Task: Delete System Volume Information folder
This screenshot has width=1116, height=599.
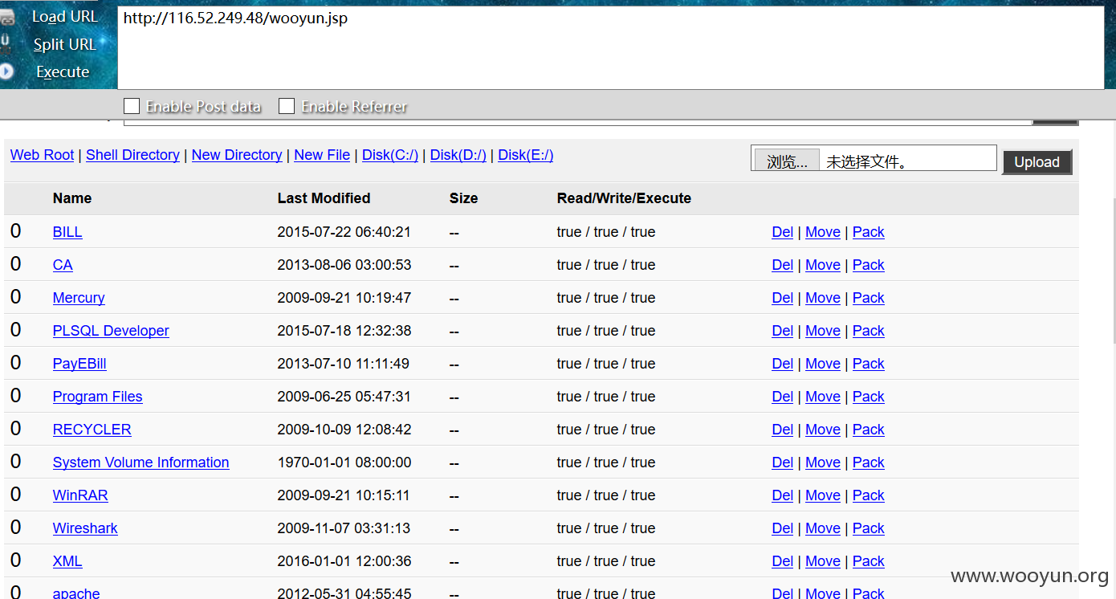Action: coord(783,462)
